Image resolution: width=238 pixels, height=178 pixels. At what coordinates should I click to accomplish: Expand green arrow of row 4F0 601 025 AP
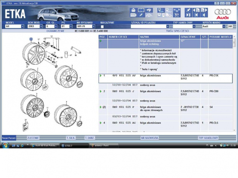click(101, 75)
